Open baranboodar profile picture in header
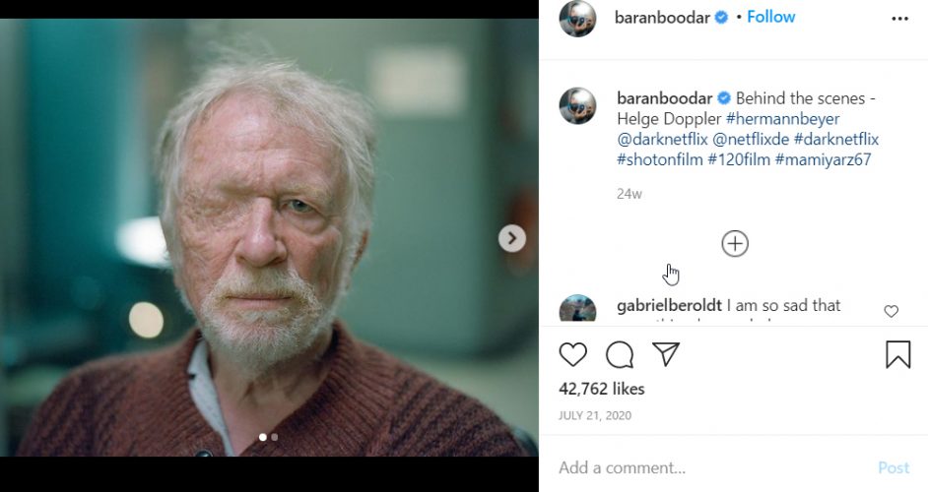928x492 pixels. coord(578,19)
